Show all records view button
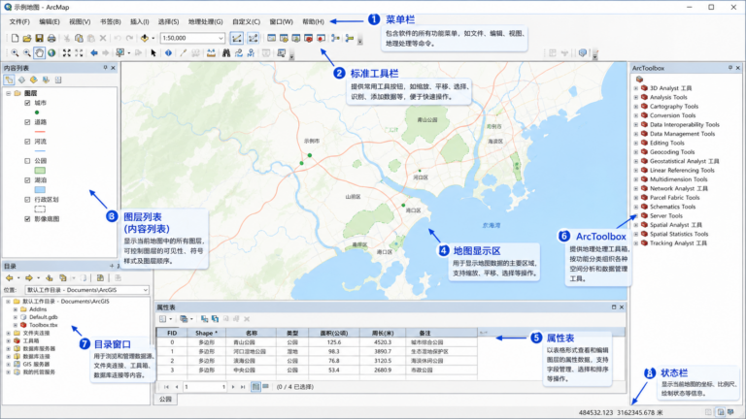Screen dimensions: 746x419 (x=256, y=387)
